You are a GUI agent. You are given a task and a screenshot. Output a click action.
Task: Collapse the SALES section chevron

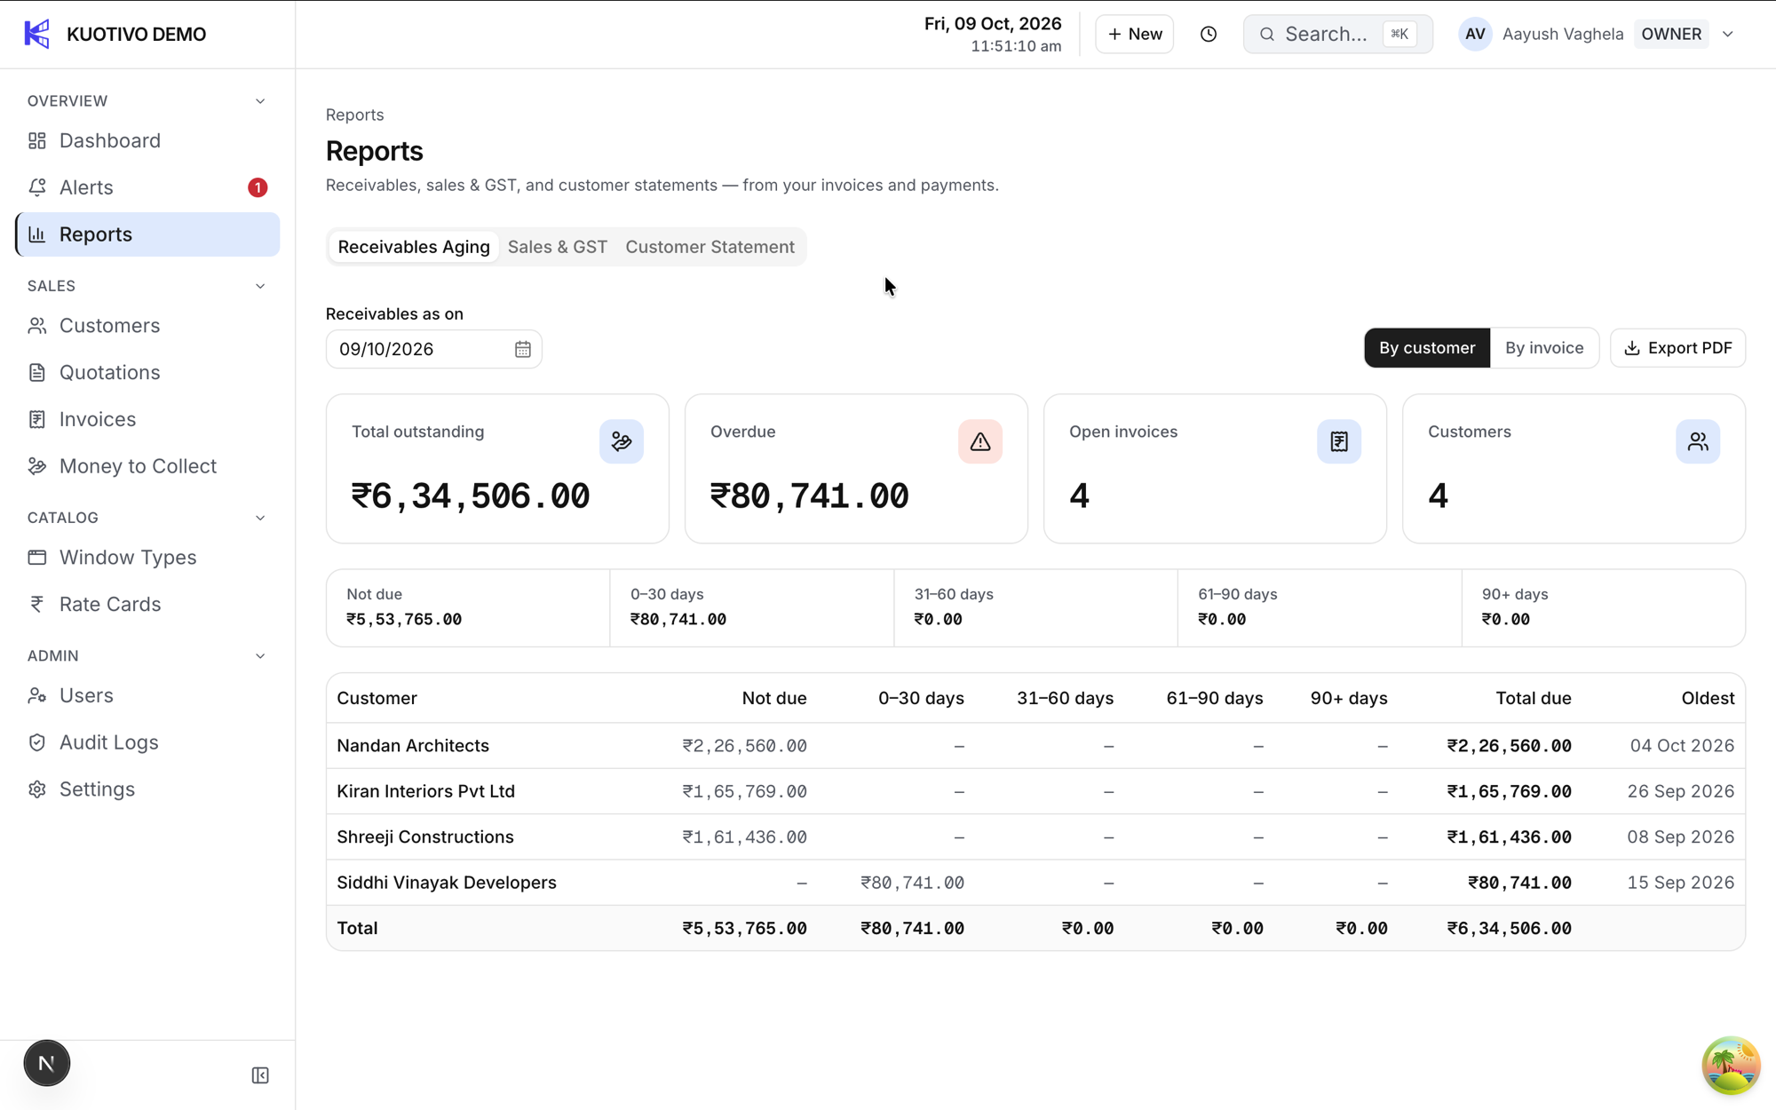(260, 286)
